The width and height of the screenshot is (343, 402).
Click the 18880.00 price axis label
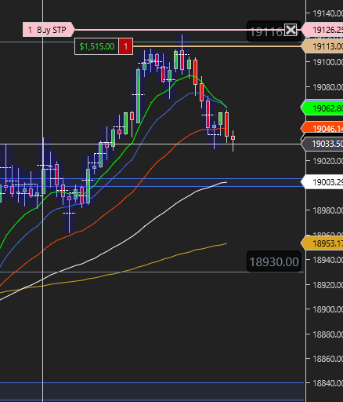coord(328,334)
